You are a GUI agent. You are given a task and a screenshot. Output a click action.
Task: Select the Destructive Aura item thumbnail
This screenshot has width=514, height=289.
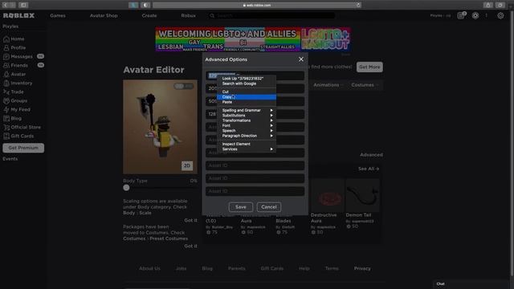328,195
